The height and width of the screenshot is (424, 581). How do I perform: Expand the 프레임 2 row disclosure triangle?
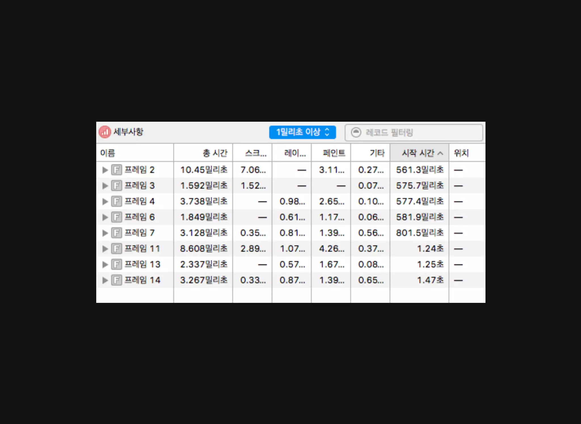[x=105, y=170]
